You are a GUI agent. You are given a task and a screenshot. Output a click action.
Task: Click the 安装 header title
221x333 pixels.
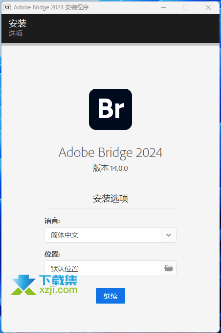[x=18, y=24]
